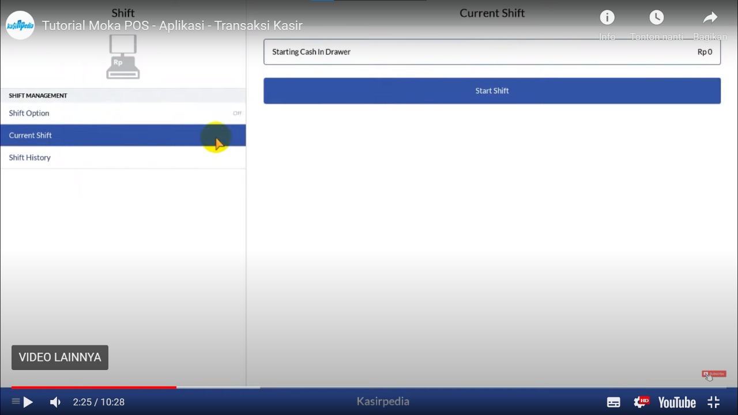This screenshot has height=415, width=738.
Task: Click the subscribe watermark icon
Action: [714, 374]
